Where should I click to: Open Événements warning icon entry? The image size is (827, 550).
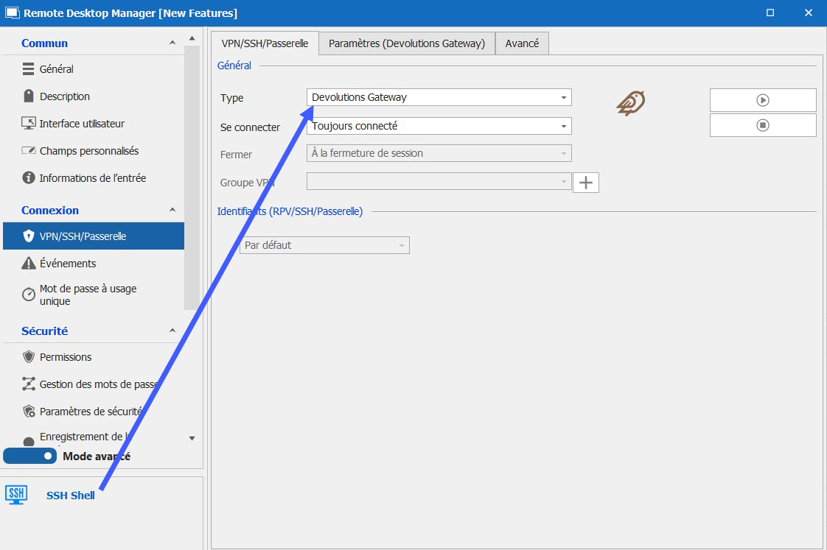click(x=29, y=264)
